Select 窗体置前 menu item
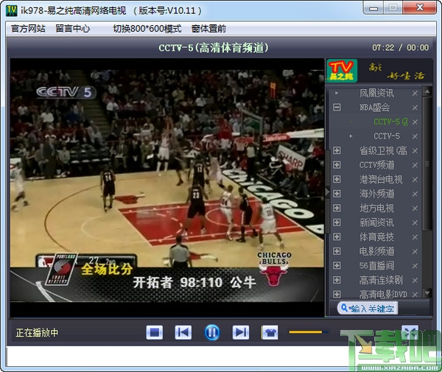 tap(208, 29)
